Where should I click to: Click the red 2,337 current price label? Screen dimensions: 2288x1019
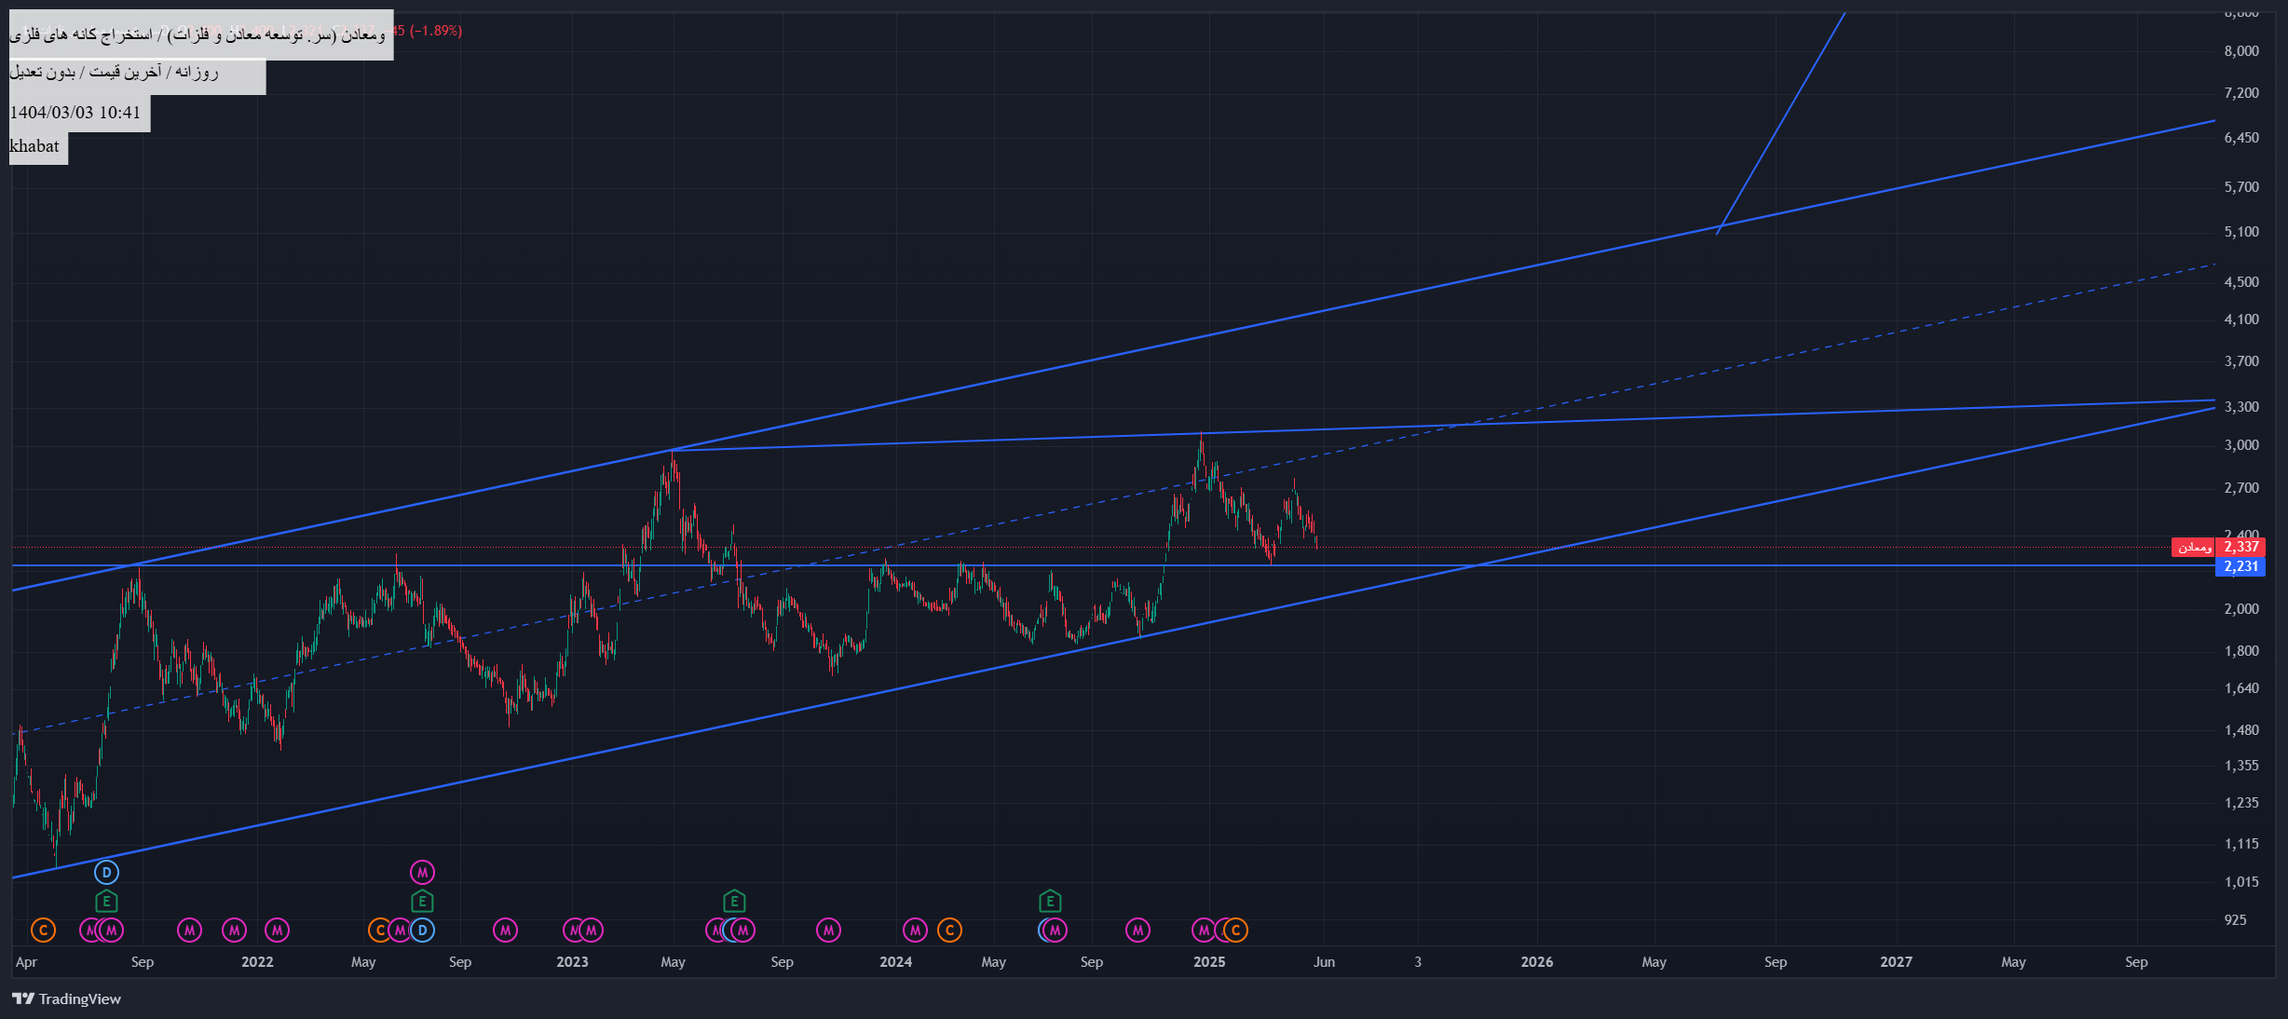[2240, 547]
